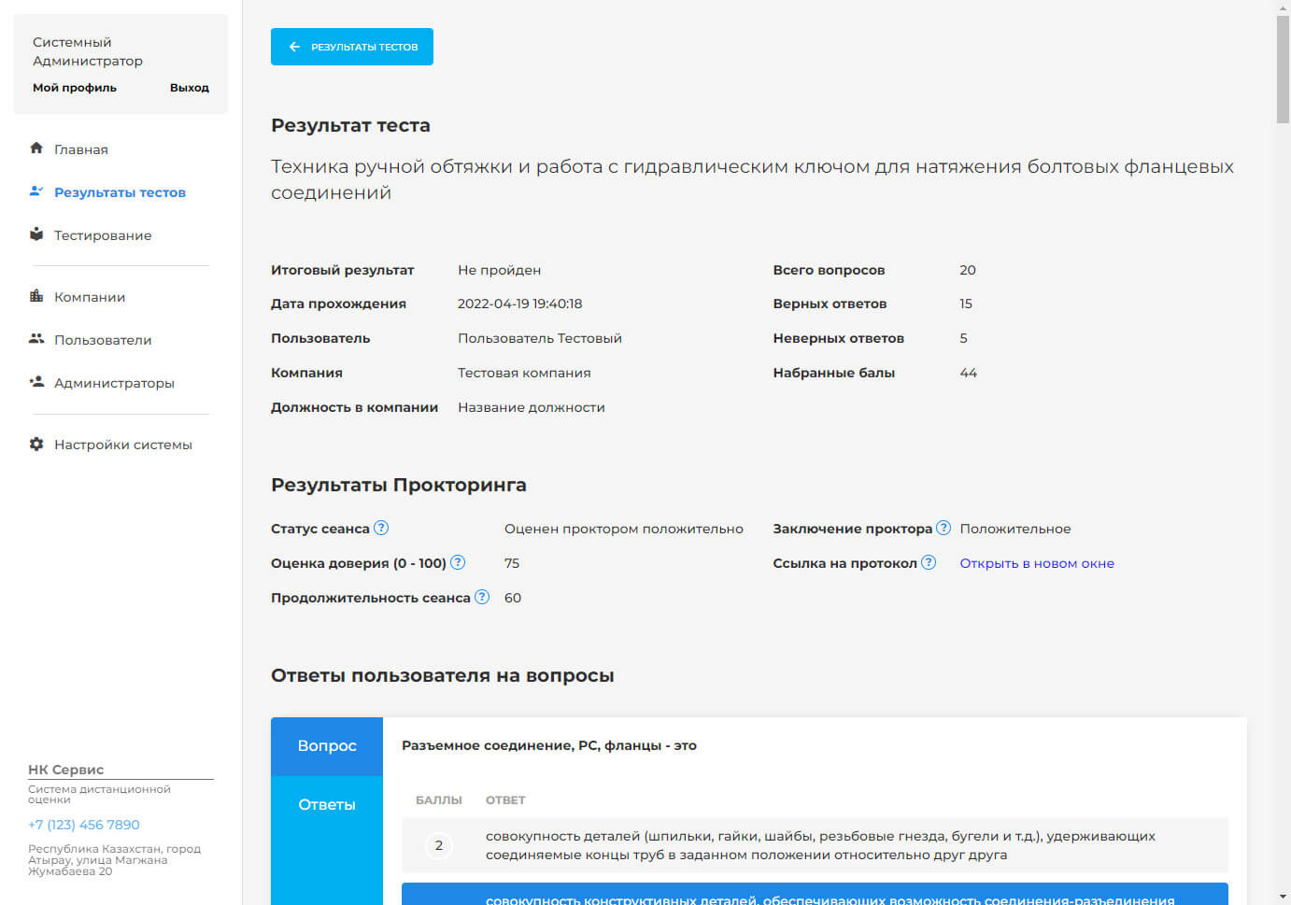
Task: Click the address text Республика Казахстан
Action: pos(114,860)
